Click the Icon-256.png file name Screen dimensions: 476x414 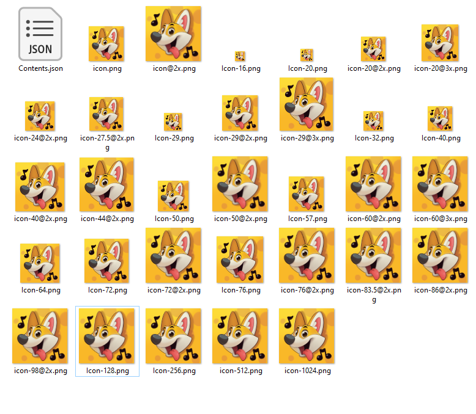click(174, 371)
